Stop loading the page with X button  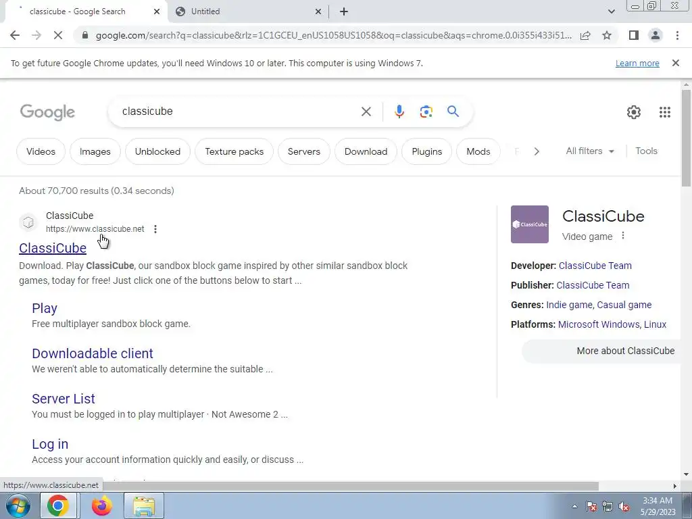pos(58,35)
